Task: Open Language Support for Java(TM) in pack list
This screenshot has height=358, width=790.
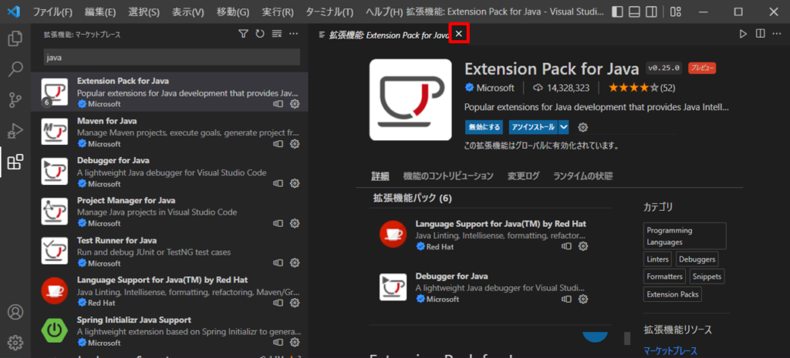Action: 500,223
